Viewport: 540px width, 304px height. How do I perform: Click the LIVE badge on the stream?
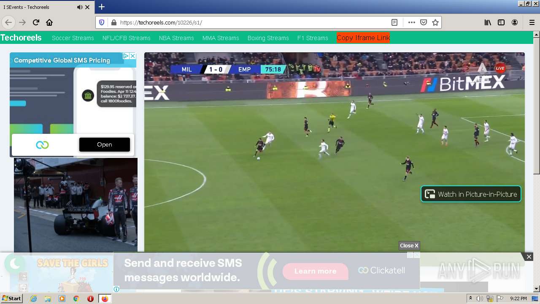500,68
